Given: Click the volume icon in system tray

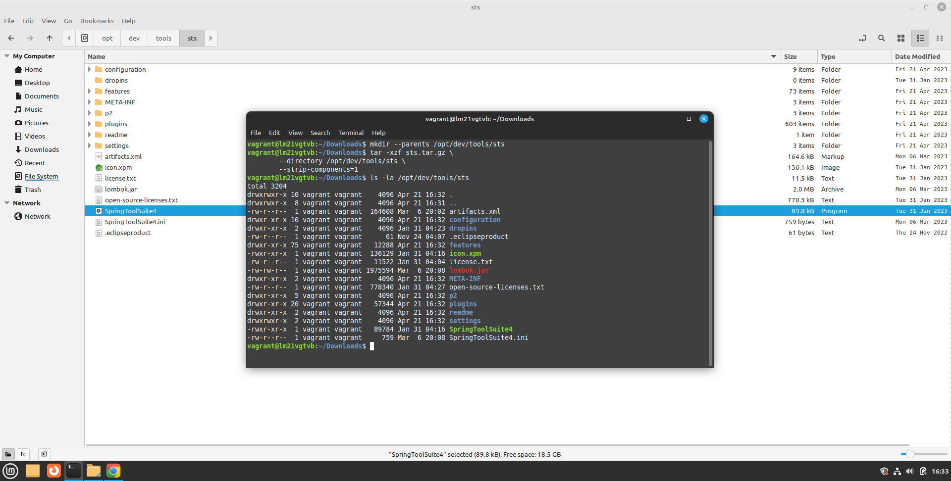Looking at the screenshot, I should [x=910, y=471].
